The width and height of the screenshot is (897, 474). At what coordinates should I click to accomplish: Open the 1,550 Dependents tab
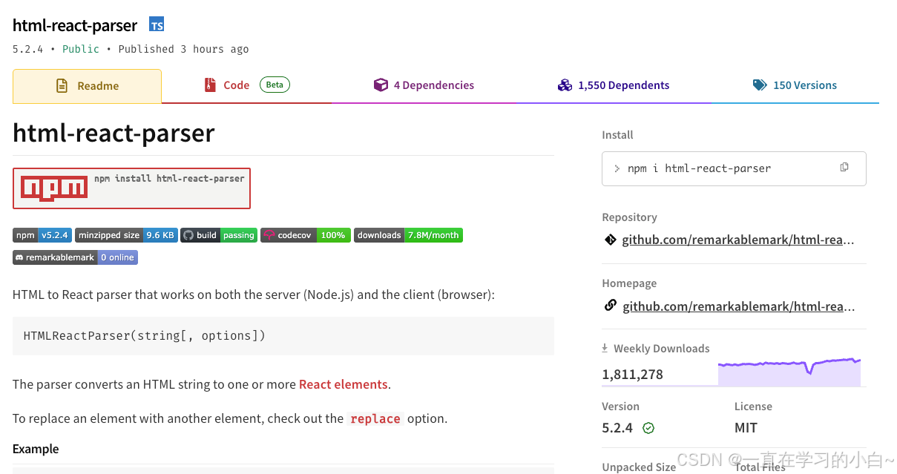[x=614, y=85]
